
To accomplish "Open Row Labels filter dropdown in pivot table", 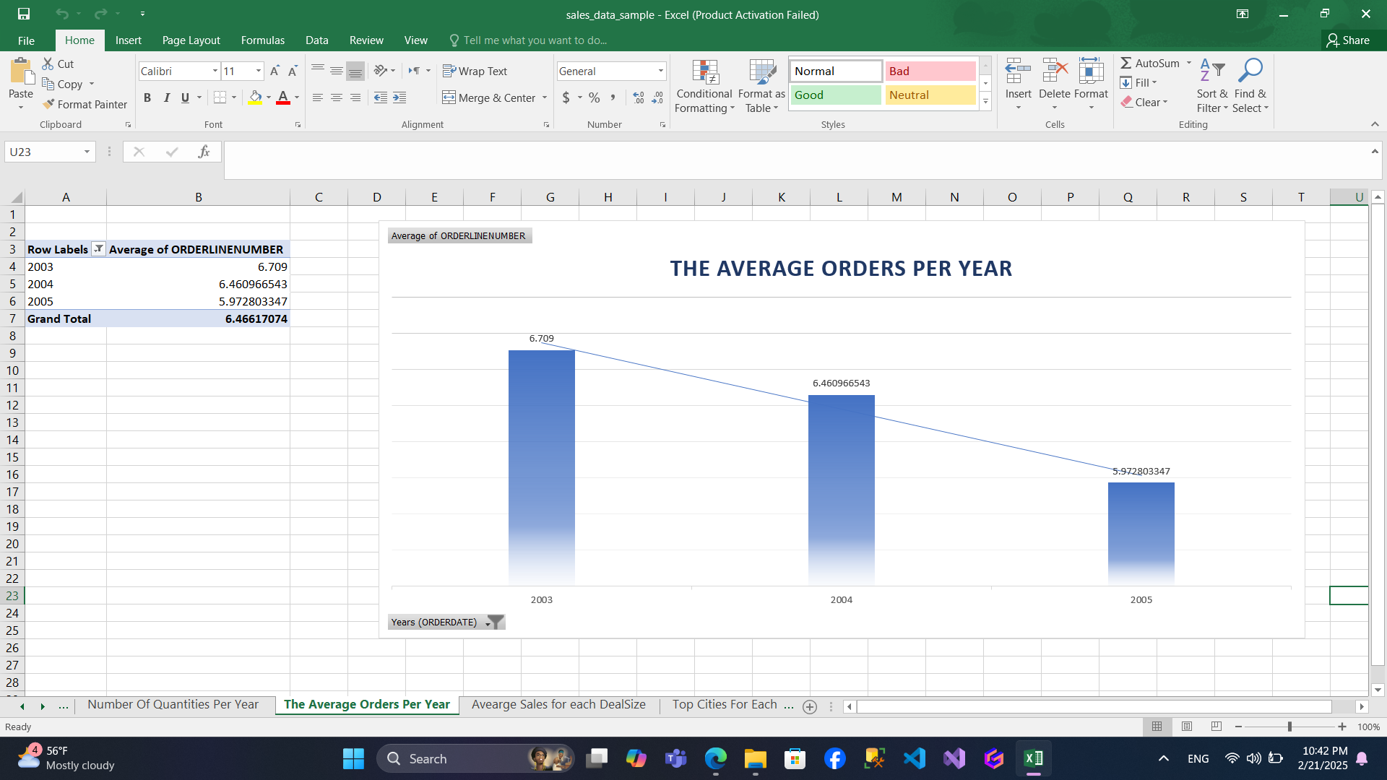I will click(98, 249).
